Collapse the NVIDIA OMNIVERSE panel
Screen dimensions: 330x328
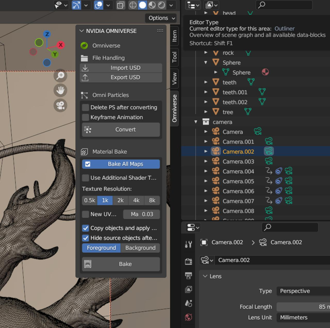point(82,31)
